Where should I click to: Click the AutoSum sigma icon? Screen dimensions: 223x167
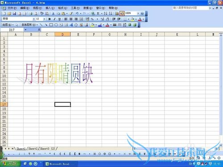point(98,14)
